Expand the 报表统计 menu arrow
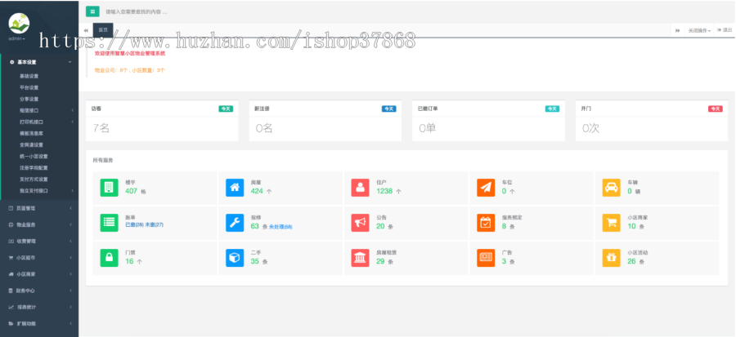This screenshot has height=337, width=736. [x=70, y=307]
